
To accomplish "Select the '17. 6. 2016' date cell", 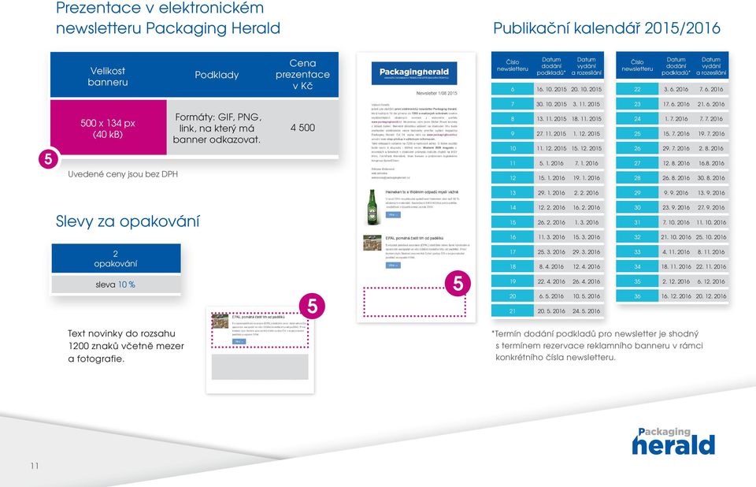I will tap(676, 104).
